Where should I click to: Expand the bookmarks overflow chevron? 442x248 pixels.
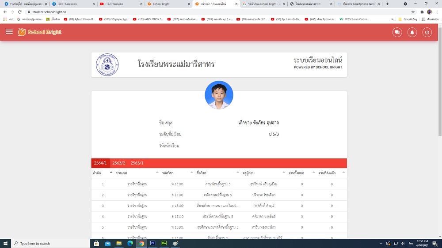pyautogui.click(x=392, y=19)
